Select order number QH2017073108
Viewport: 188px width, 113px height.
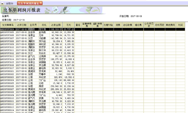7,41
